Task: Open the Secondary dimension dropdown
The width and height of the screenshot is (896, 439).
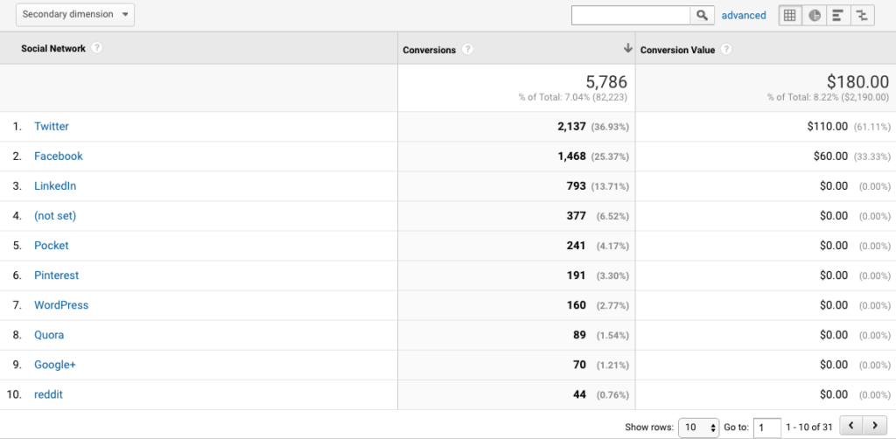Action: tap(75, 14)
